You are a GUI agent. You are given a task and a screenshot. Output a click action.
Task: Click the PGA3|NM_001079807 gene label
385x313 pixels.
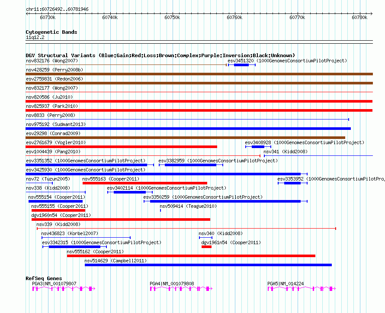pos(54,284)
